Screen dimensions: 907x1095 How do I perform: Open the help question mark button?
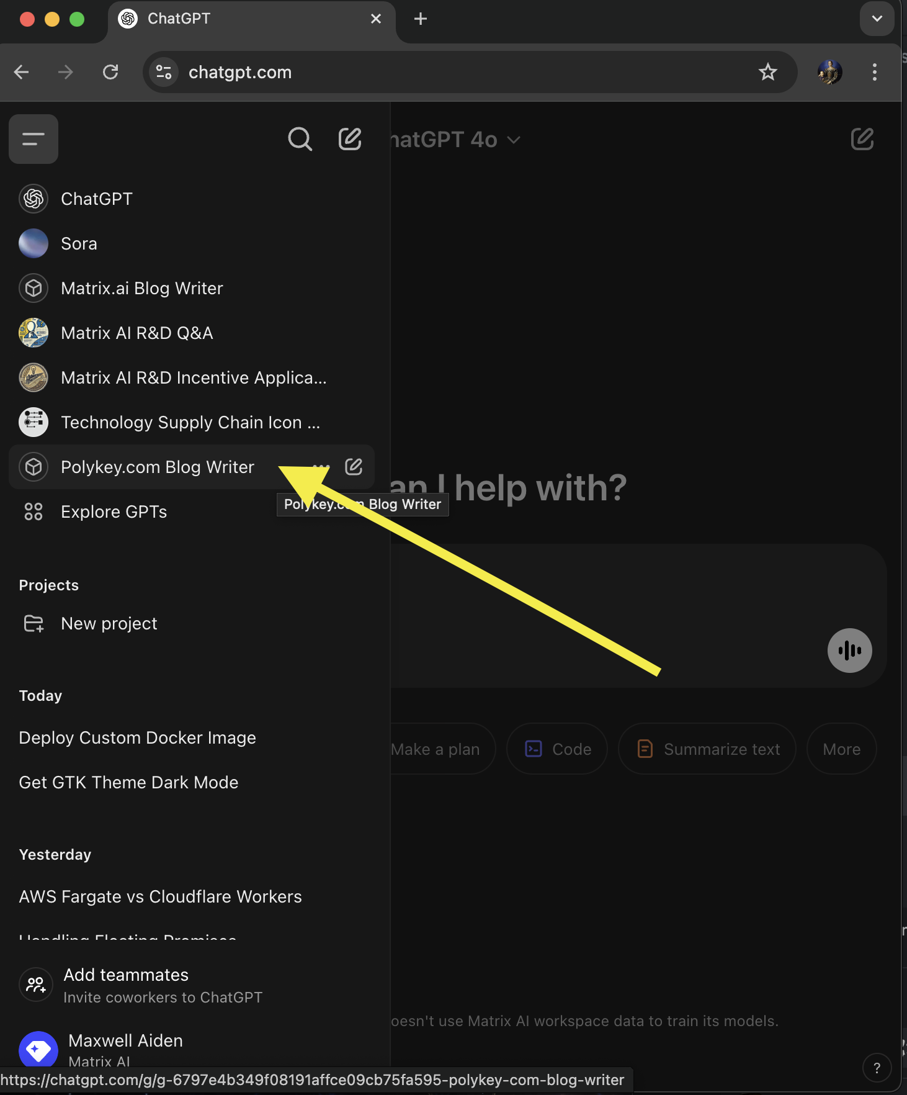[877, 1068]
